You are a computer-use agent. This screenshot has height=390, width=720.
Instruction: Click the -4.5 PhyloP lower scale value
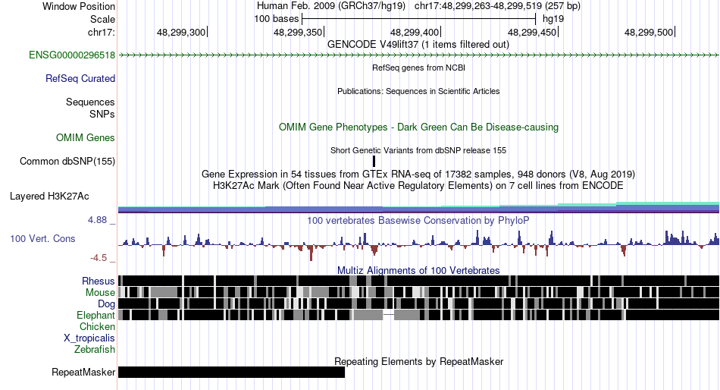click(x=99, y=258)
